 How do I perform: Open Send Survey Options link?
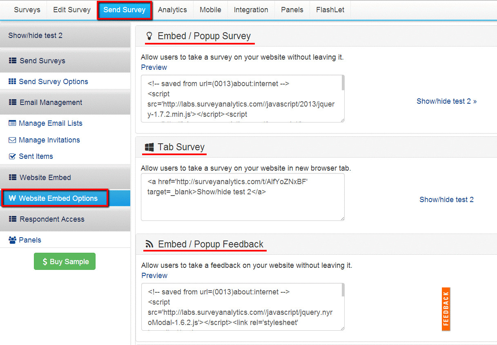[x=53, y=82]
